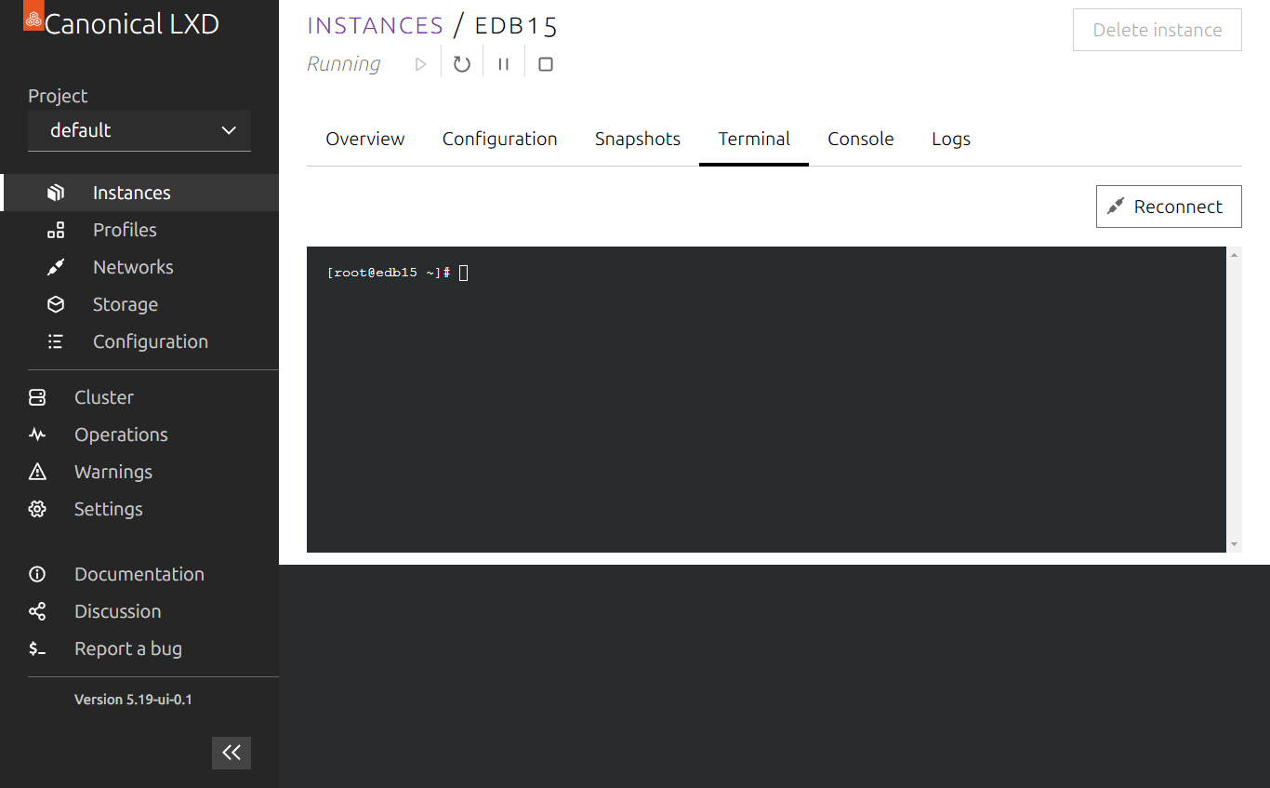Image resolution: width=1270 pixels, height=788 pixels.
Task: Click the Canonical LXD logo icon
Action: [33, 17]
